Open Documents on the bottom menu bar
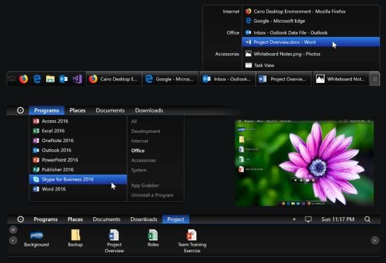 106,219
